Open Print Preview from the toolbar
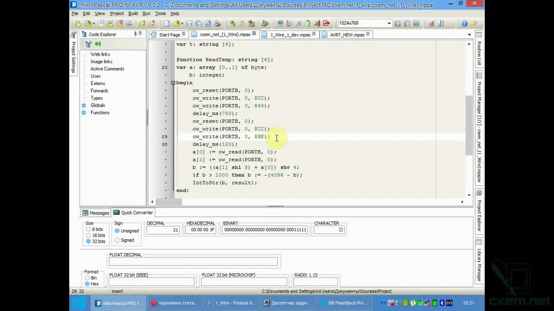The width and height of the screenshot is (554, 311). [208, 23]
